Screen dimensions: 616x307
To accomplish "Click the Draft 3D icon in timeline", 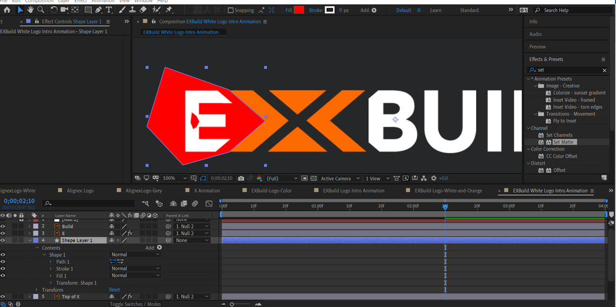I will 159,204.
